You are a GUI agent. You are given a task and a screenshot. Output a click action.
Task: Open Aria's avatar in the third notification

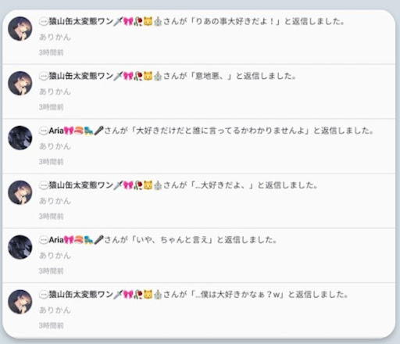point(20,138)
